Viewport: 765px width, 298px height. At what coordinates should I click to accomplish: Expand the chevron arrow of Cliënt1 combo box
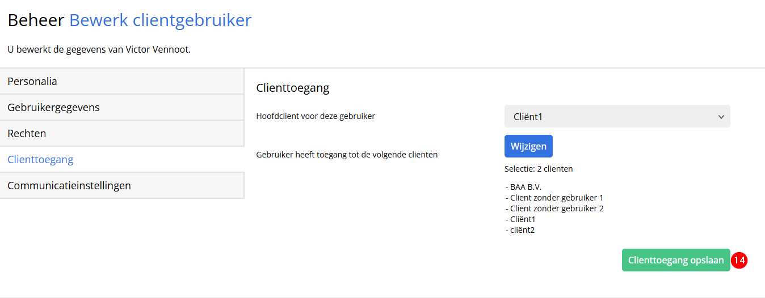tap(721, 117)
